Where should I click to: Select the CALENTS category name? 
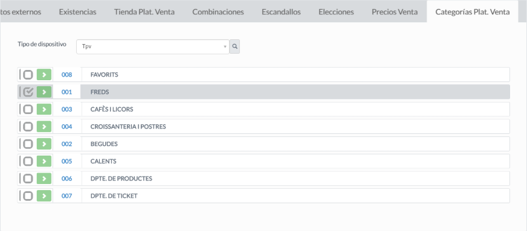pyautogui.click(x=103, y=161)
